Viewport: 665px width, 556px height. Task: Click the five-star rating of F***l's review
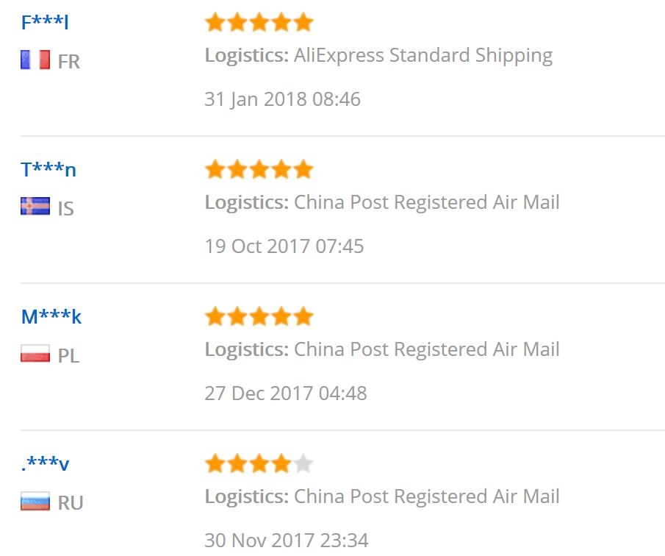(x=259, y=23)
